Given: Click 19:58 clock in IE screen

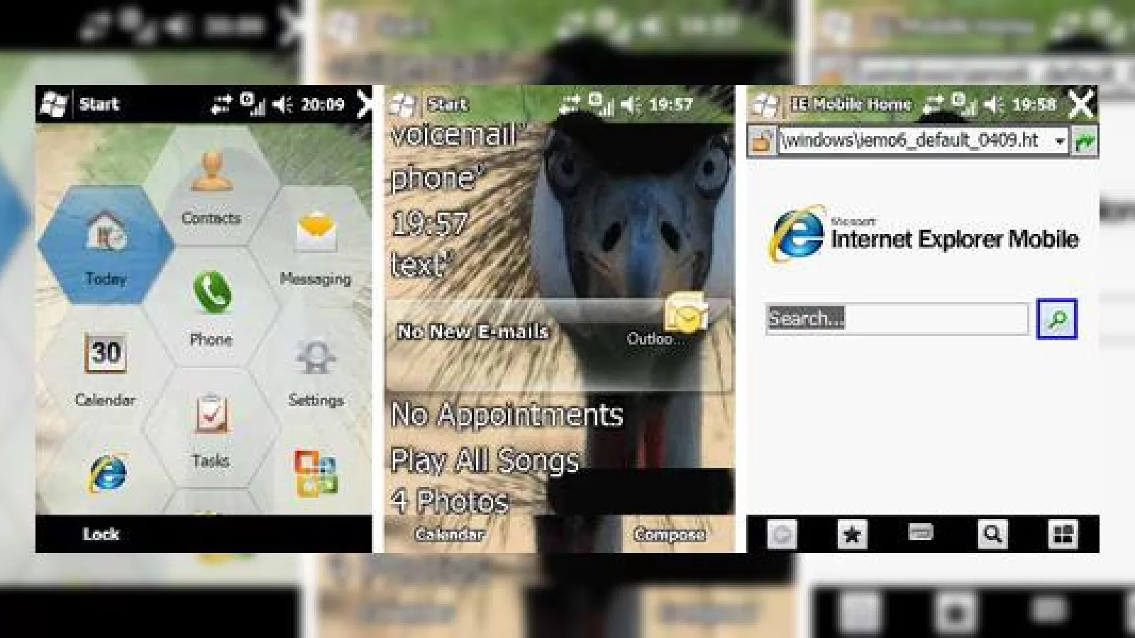Looking at the screenshot, I should pos(1034,104).
